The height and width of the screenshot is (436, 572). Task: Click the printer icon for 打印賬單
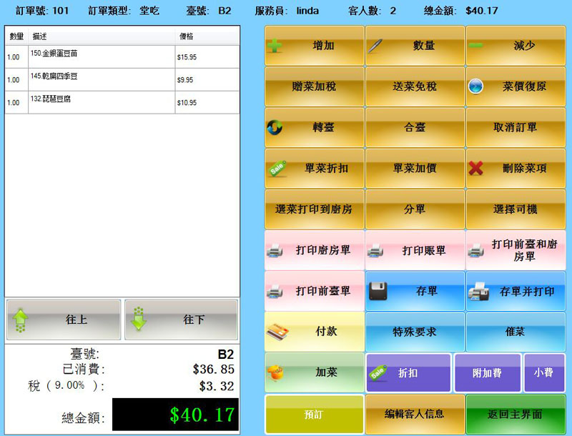[375, 251]
